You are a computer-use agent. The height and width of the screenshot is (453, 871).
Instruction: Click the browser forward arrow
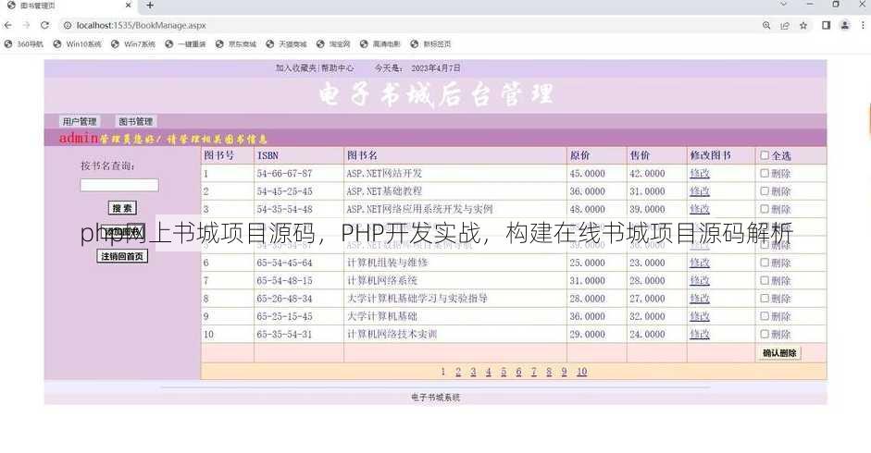[x=26, y=25]
